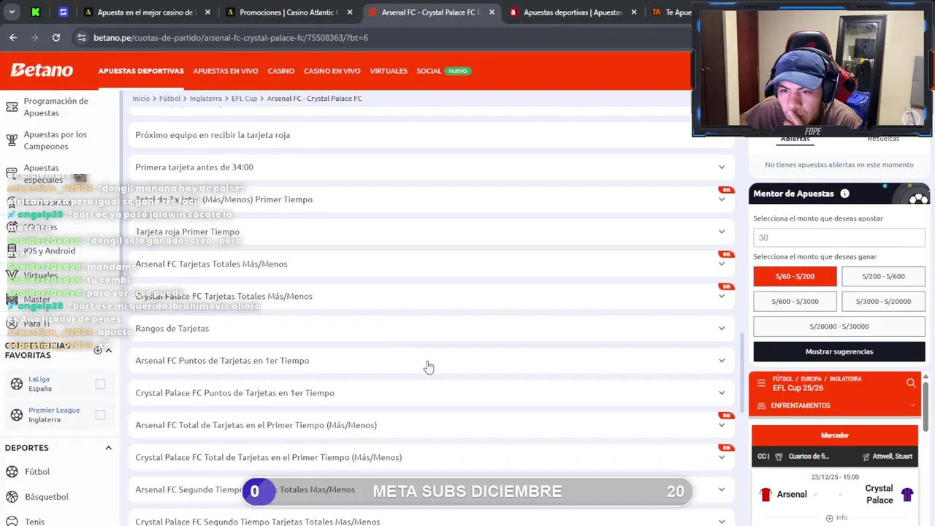Expand Arsenal FC Puntos de Tarjetas en 1er Tiempo

coord(432,360)
